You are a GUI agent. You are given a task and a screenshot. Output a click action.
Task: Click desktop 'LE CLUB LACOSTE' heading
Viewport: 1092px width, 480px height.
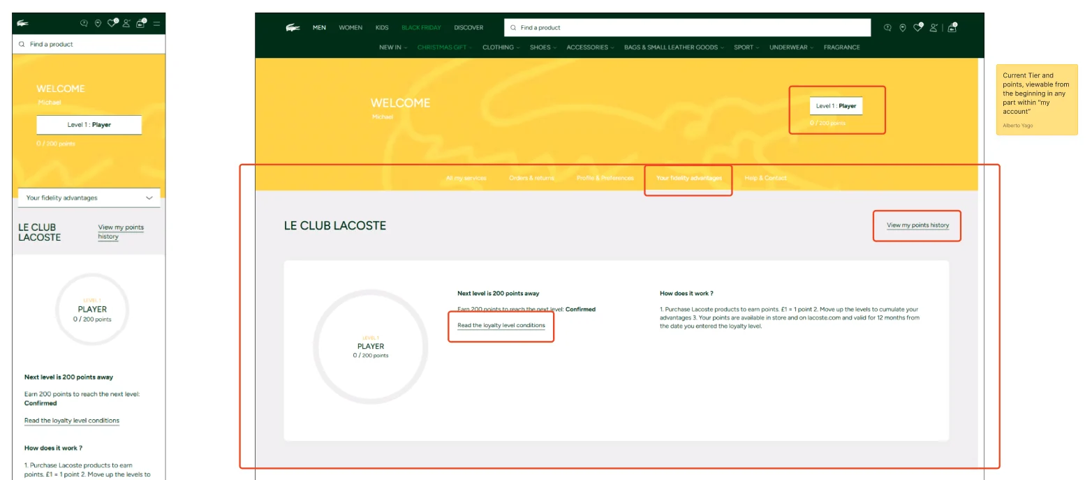click(335, 225)
